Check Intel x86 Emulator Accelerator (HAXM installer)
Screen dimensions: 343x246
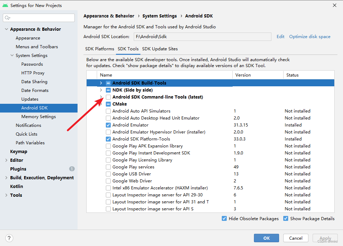tap(108, 188)
